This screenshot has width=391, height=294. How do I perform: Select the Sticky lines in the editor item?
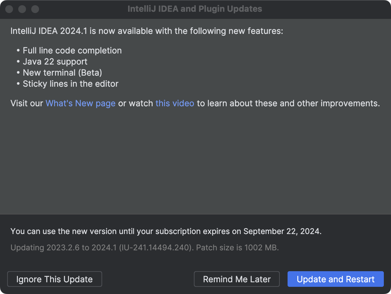click(70, 84)
